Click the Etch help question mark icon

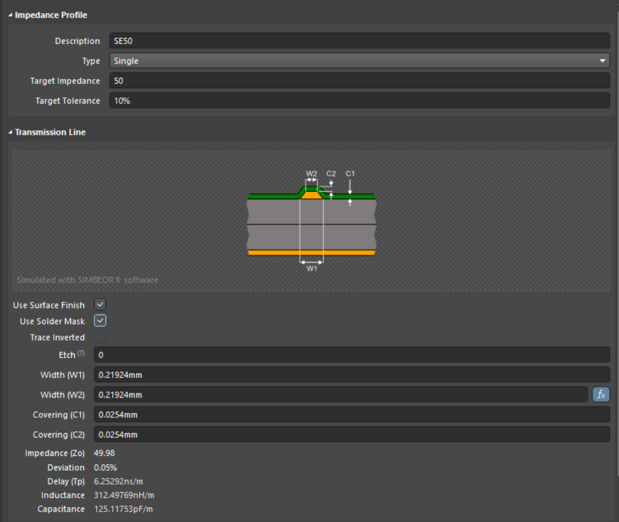[x=81, y=353]
